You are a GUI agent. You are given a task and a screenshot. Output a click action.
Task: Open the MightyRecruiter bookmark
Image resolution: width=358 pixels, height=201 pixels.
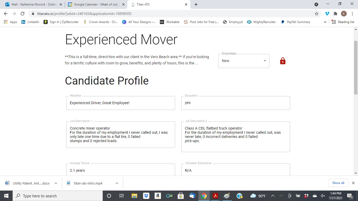[262, 22]
